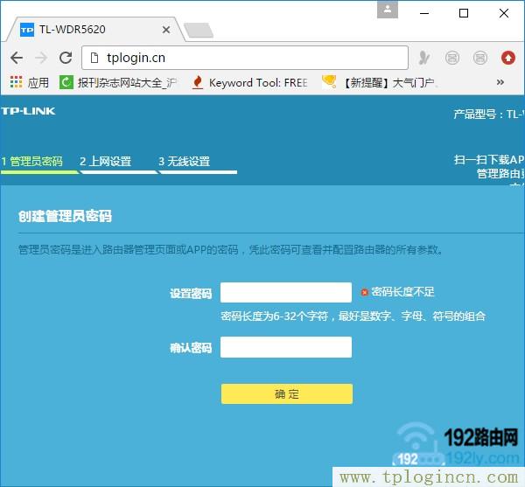The image size is (525, 487).
Task: Click the TP-LINK logo
Action: tap(28, 111)
